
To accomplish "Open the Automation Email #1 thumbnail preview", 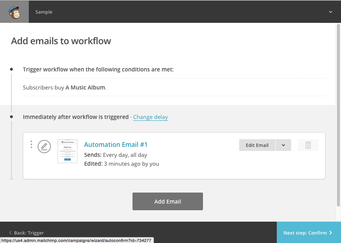I will (68, 151).
